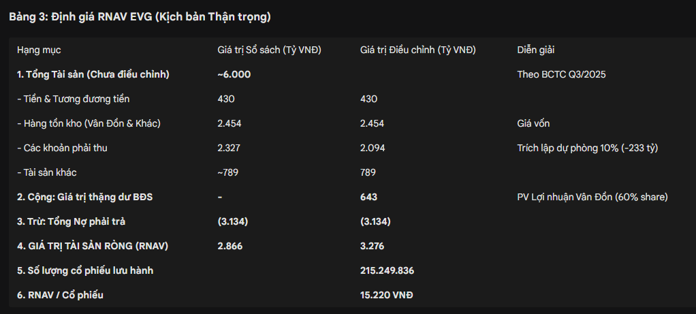
Task: Select the '- Tiền & Tương đương tiền' row label
Action: pos(74,99)
